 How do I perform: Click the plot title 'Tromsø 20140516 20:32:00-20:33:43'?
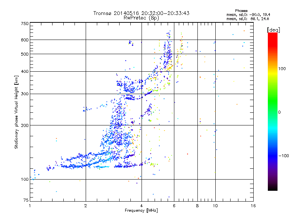coord(141,13)
